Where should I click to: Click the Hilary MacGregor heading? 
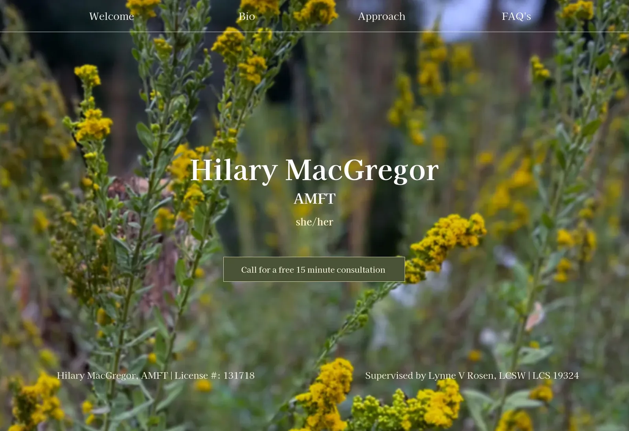coord(314,170)
